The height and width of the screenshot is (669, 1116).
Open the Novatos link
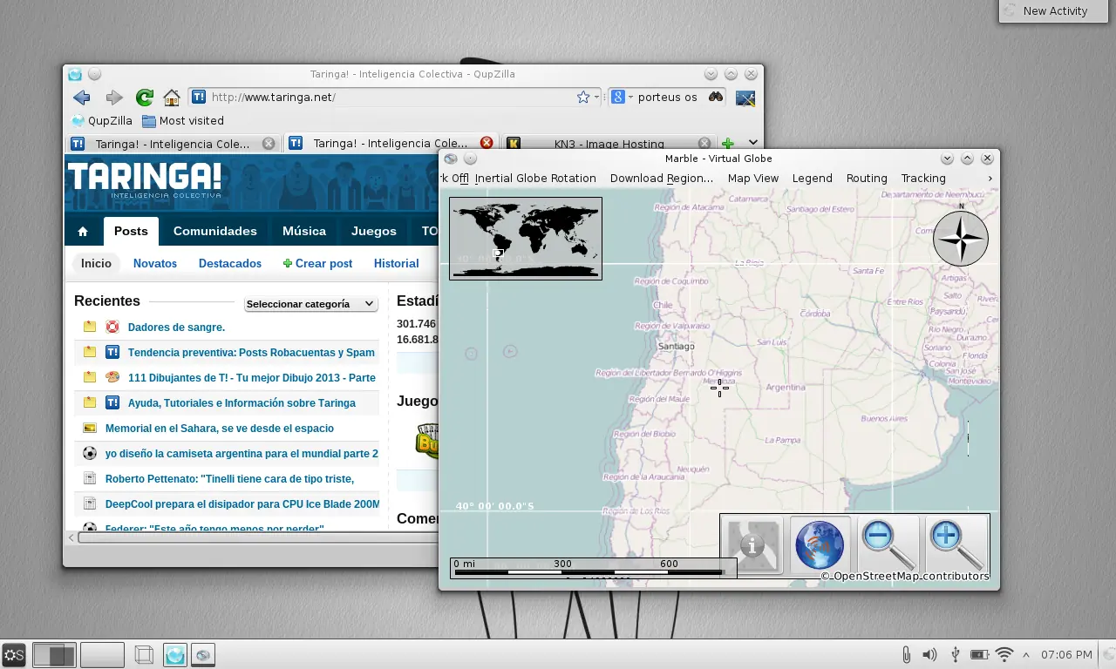coord(155,264)
